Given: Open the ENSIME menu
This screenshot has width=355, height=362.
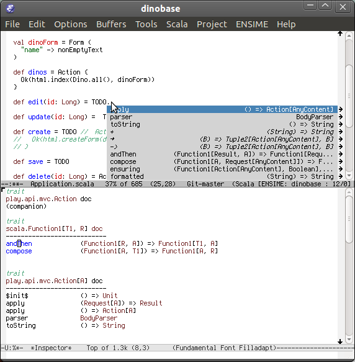Looking at the screenshot, I should point(252,24).
